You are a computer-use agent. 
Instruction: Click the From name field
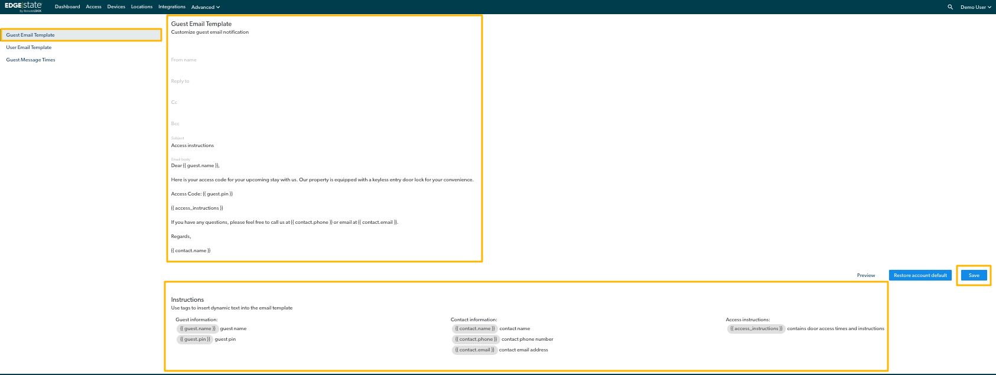324,60
